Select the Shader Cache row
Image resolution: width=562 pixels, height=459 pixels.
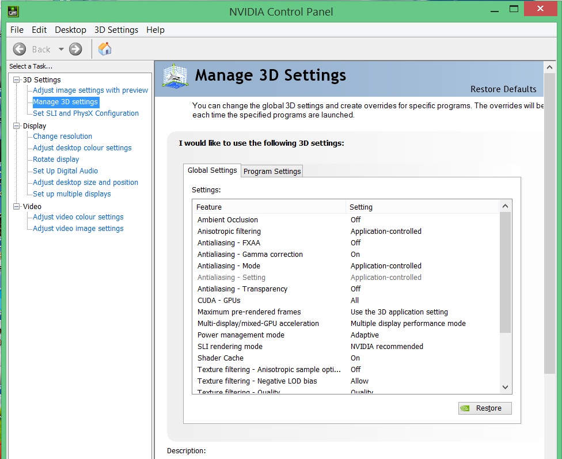[x=346, y=358]
